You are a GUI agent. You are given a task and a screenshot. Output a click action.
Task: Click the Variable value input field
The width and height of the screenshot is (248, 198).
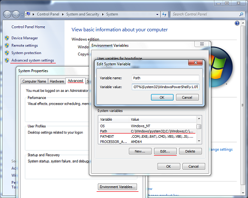point(165,87)
